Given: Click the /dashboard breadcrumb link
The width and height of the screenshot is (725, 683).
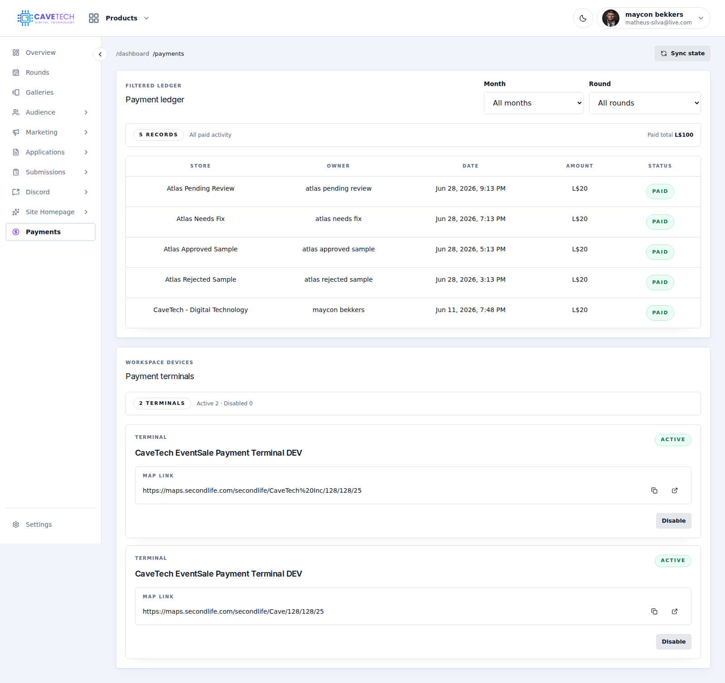Looking at the screenshot, I should pyautogui.click(x=132, y=53).
